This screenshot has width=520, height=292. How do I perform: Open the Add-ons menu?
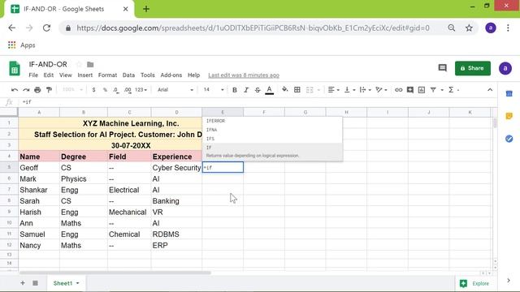(171, 75)
